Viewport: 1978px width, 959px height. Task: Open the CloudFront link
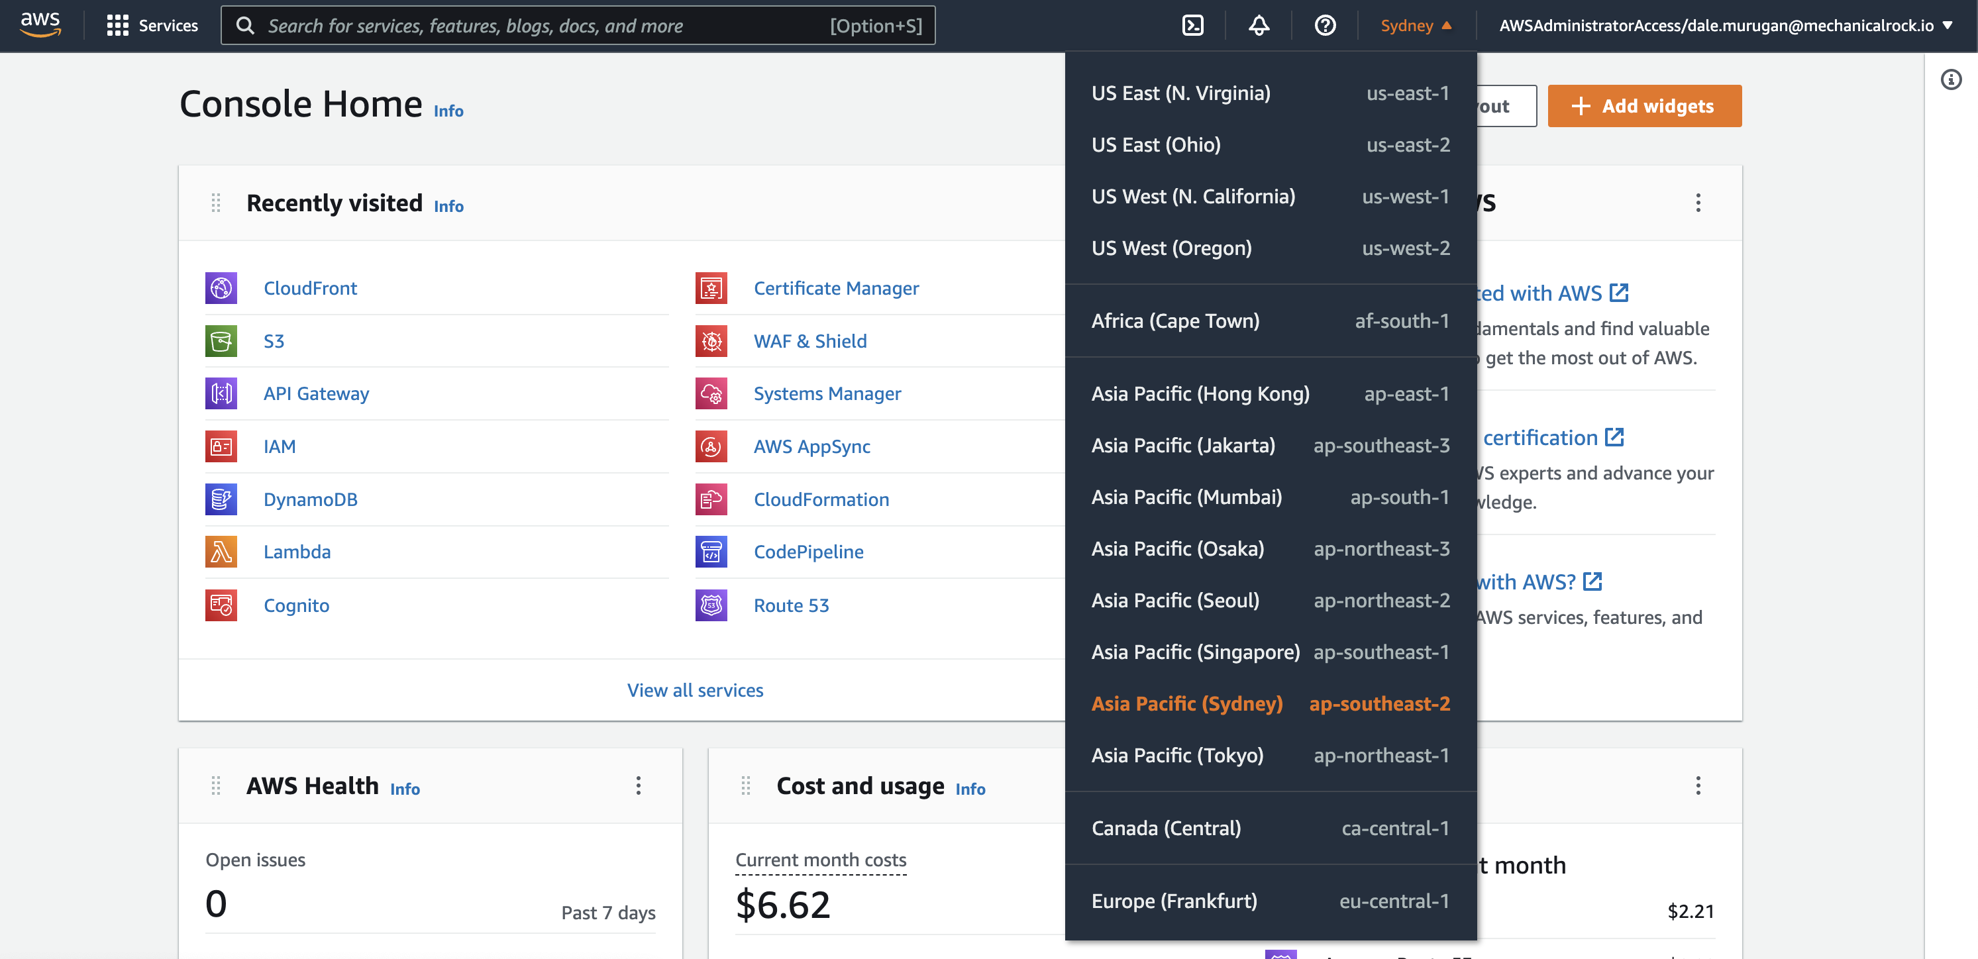tap(310, 288)
